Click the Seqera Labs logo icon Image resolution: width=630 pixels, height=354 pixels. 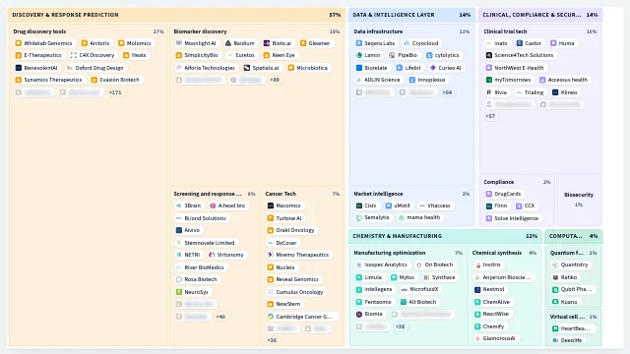pyautogui.click(x=358, y=43)
